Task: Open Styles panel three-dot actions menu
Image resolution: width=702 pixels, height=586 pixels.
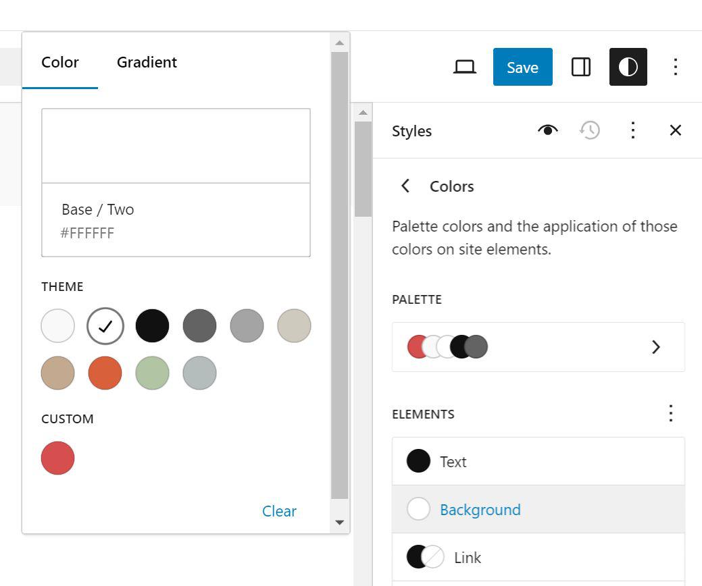Action: coord(632,130)
